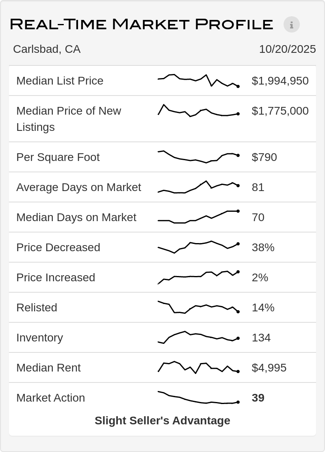The image size is (325, 452).
Task: Click the Relisted trend sparkline
Action: pos(198,307)
